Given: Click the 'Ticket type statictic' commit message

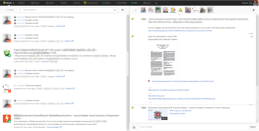Looking at the screenshot, I should click(x=33, y=85).
